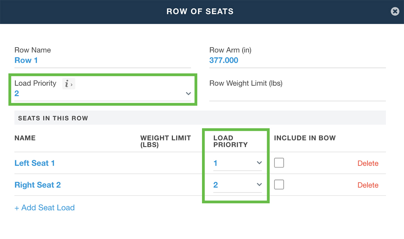Close the Row of Seats dialog
404x239 pixels.
pos(395,11)
